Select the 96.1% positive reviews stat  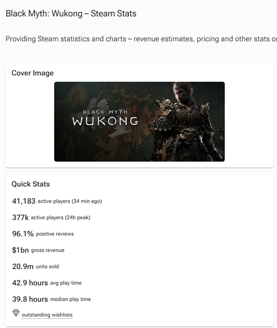(23, 234)
